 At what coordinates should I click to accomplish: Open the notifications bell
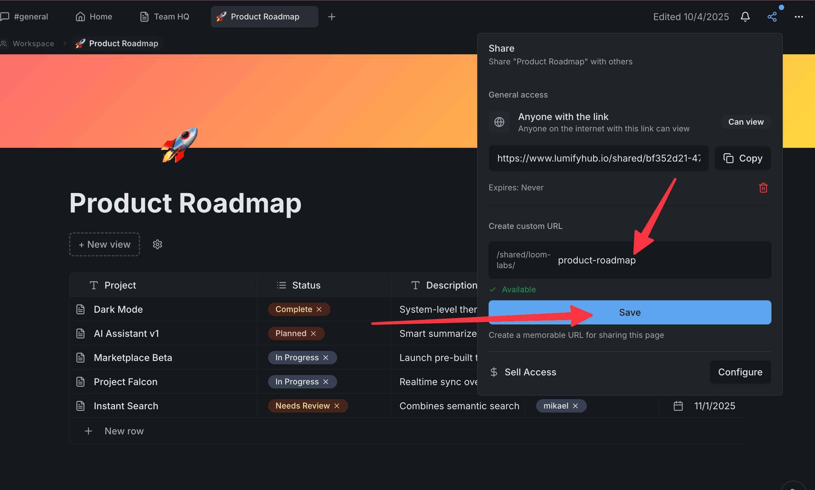[745, 16]
